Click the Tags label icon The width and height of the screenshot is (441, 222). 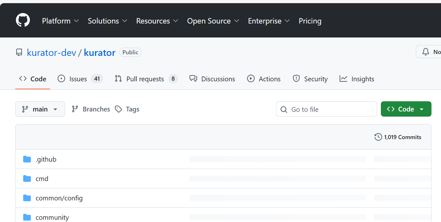tap(119, 109)
